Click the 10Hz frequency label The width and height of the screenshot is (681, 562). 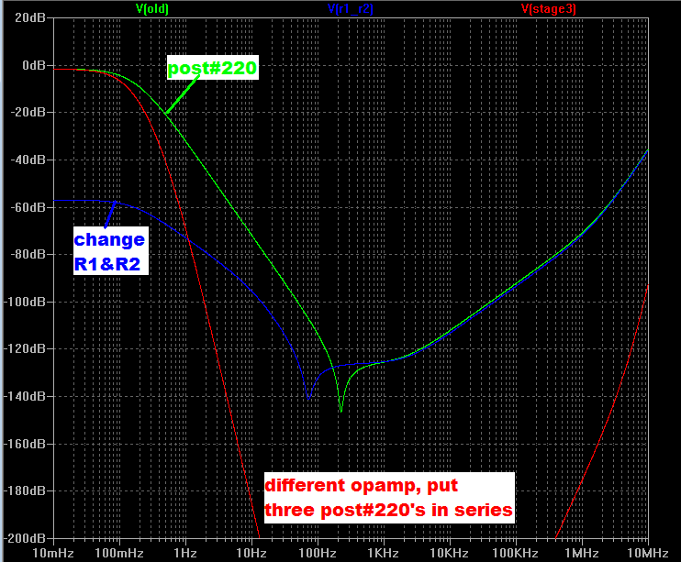[251, 554]
